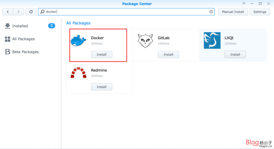Click the All Packages heading

(78, 23)
